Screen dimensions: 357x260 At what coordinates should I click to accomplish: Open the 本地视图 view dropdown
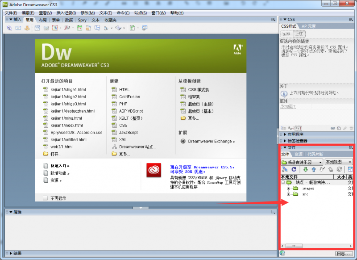click(x=339, y=162)
